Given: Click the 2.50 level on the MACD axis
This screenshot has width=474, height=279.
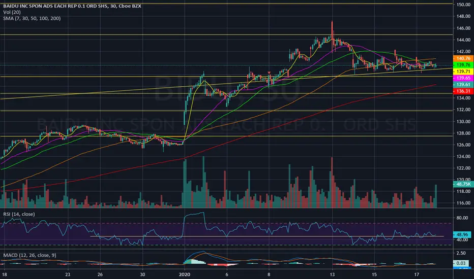Looking at the screenshot, I should tap(461, 253).
